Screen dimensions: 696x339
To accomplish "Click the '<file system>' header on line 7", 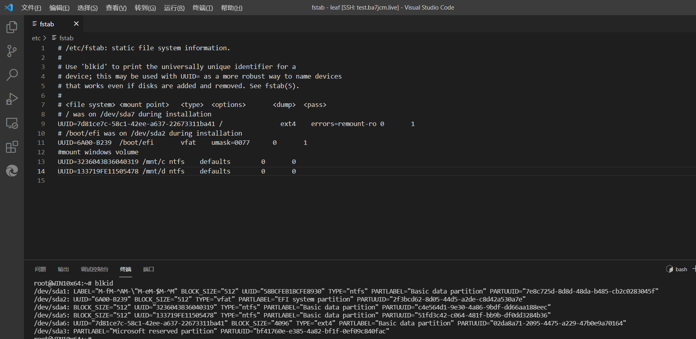I will point(90,104).
